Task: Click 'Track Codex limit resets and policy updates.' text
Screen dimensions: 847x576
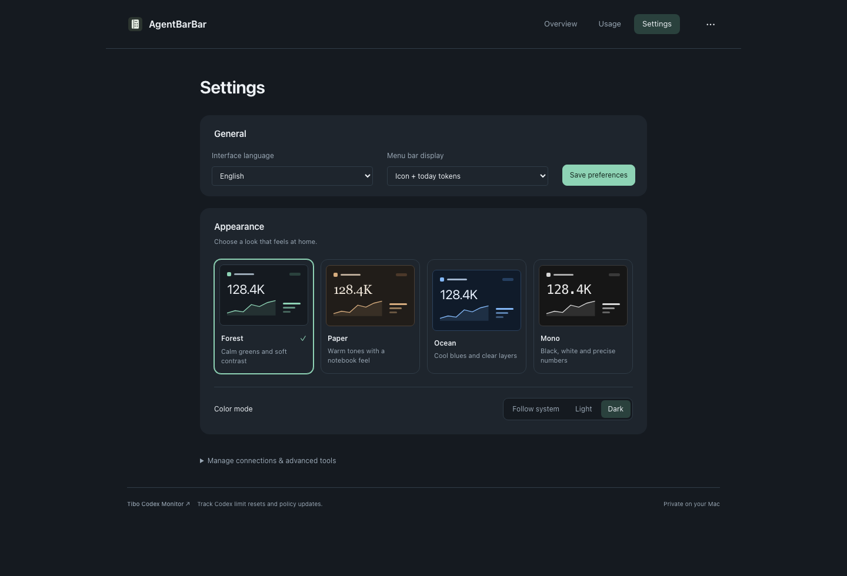Action: [x=260, y=504]
